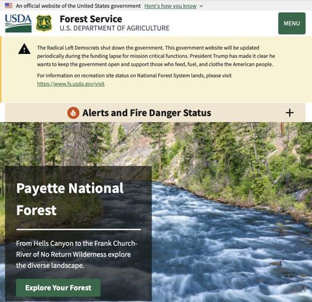
Task: Click the Alerts and Fire Danger Status heading
Action: [147, 113]
